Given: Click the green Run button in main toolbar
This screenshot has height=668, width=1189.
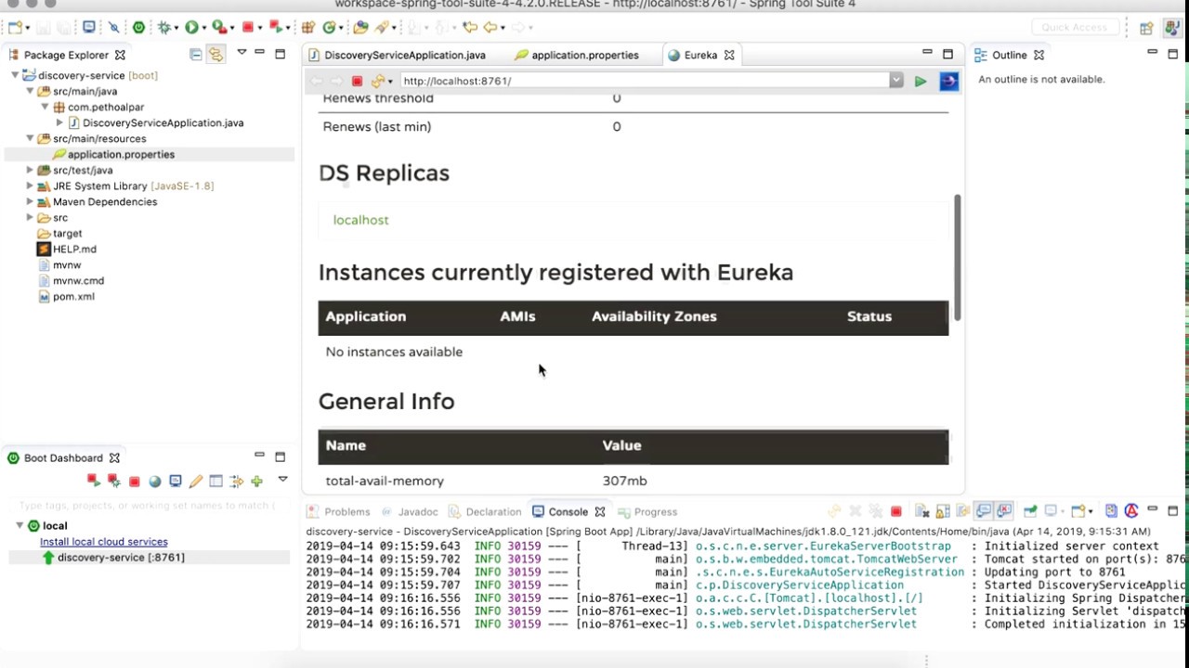Looking at the screenshot, I should pyautogui.click(x=190, y=28).
